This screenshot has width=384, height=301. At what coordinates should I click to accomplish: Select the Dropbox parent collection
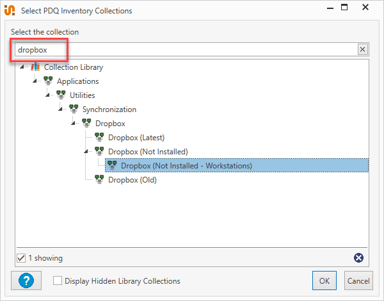pos(110,124)
